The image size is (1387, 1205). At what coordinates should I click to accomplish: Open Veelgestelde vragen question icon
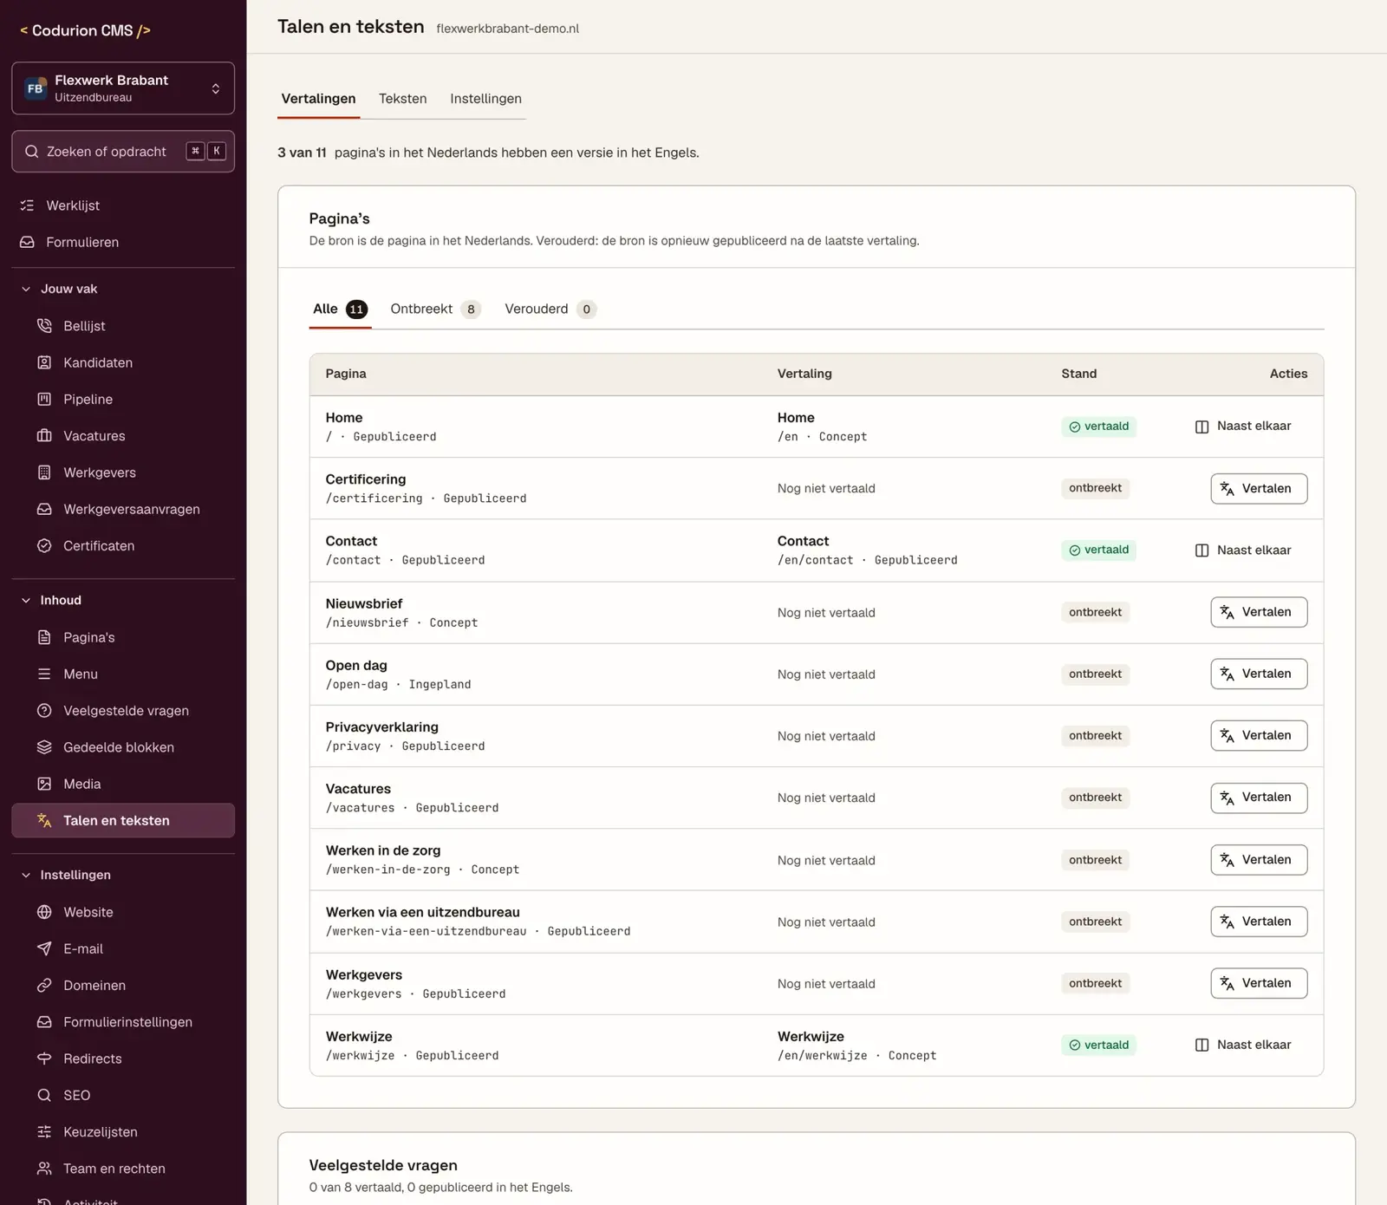[x=44, y=710]
